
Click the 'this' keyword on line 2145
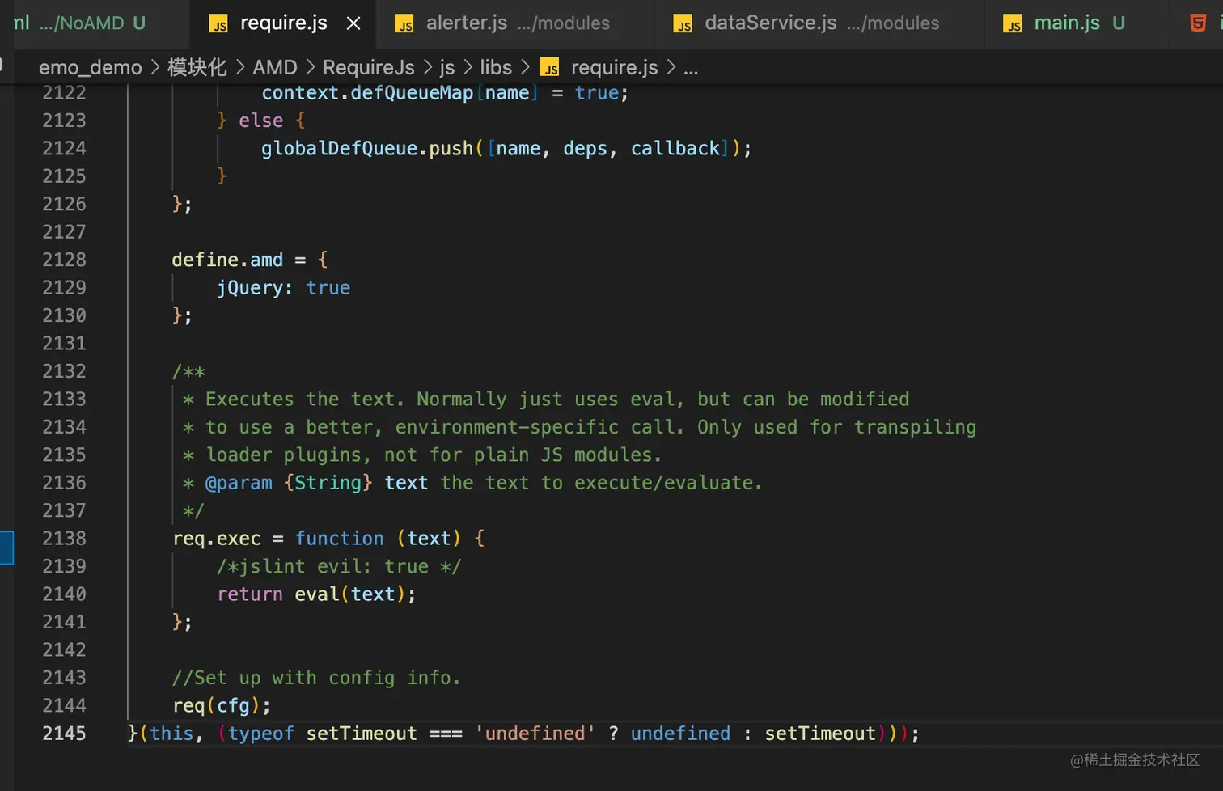pyautogui.click(x=171, y=734)
